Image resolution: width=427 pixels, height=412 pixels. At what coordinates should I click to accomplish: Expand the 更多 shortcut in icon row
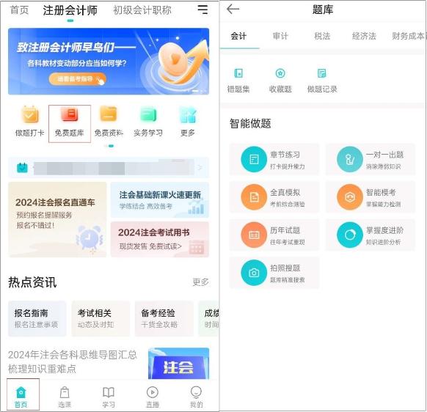point(188,121)
